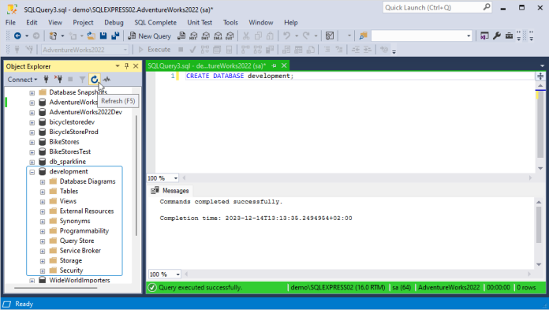Click the Properties wrench icon in the toolbar
The width and height of the screenshot is (549, 310).
pos(497,35)
